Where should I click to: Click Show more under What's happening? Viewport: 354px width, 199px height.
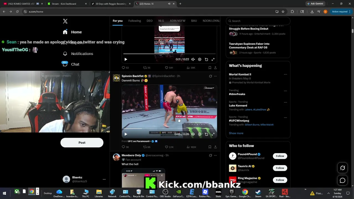pos(236,133)
